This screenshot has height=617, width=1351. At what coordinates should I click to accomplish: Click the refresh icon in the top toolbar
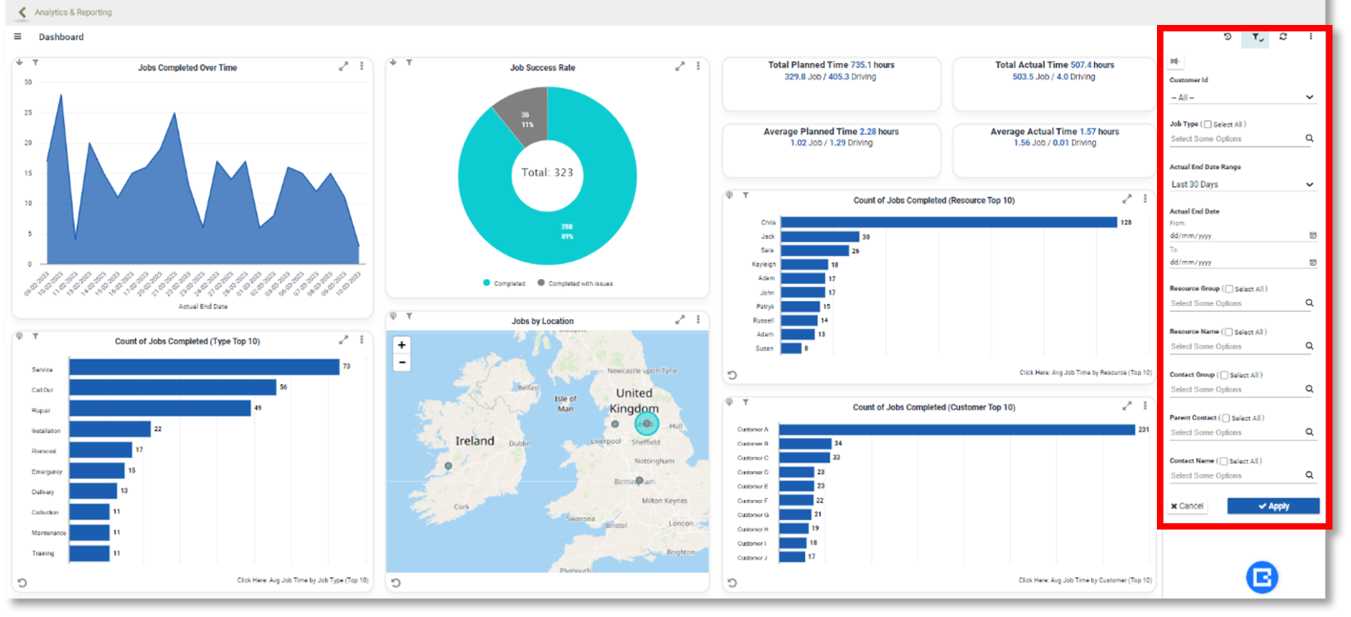(1283, 37)
